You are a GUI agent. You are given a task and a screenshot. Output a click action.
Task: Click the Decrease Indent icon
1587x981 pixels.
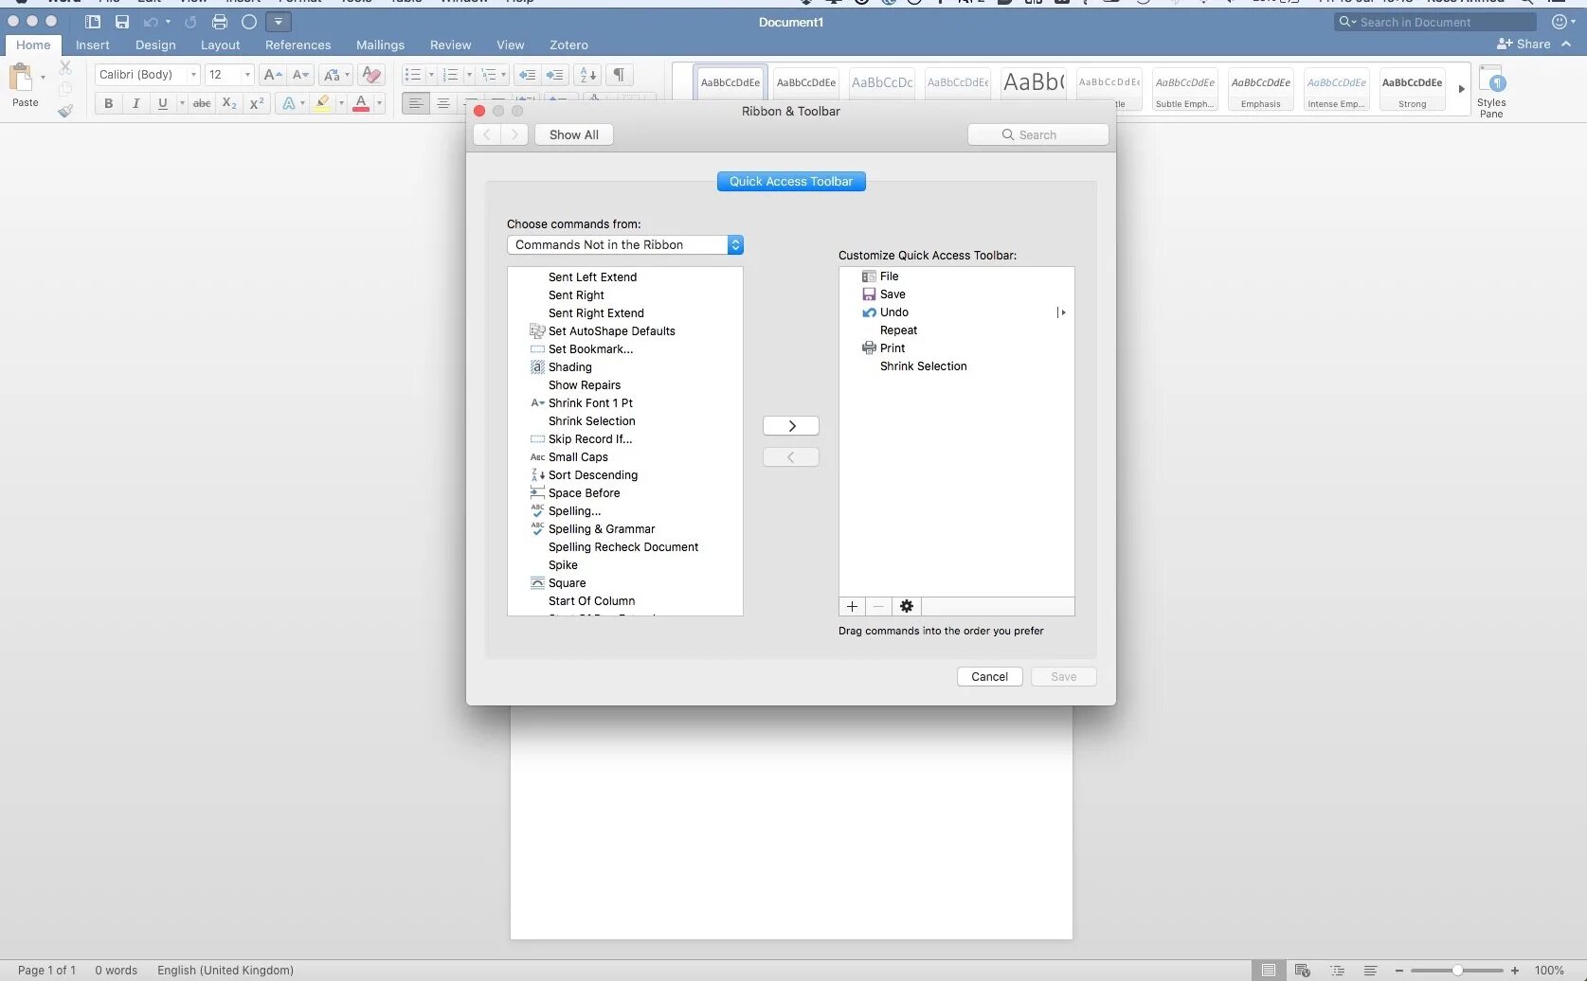[x=528, y=75]
